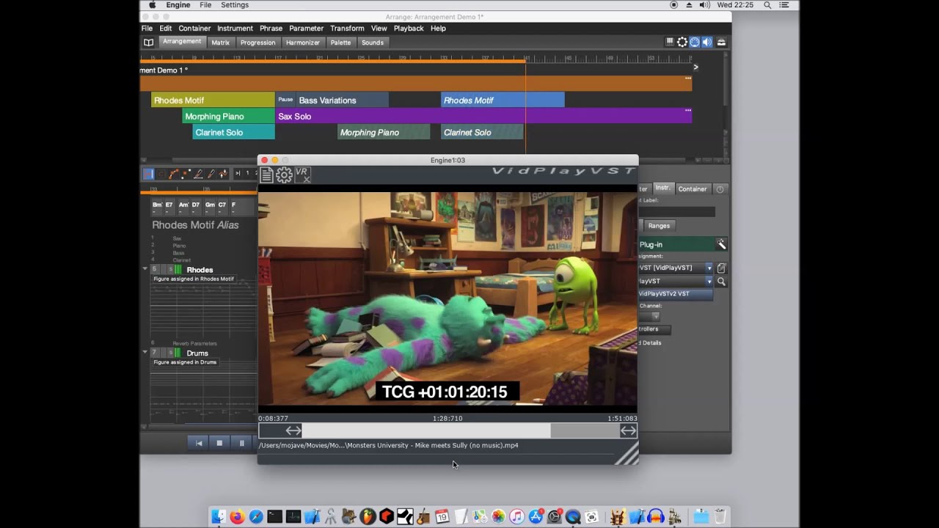Open the book icon left of Arrangement tab
The image size is (939, 528).
pyautogui.click(x=148, y=43)
